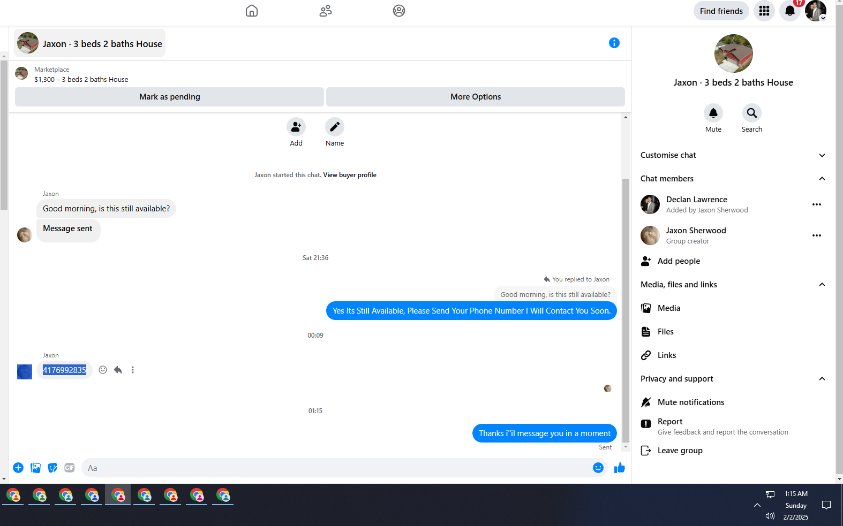This screenshot has height=526, width=843.
Task: Open Links in shared section
Action: click(x=667, y=355)
